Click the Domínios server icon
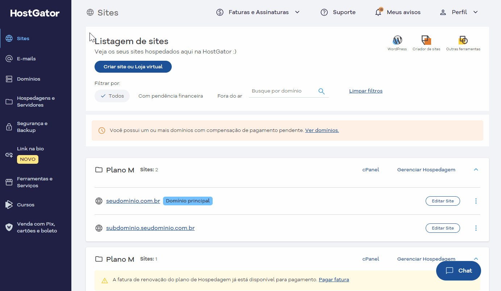 click(9, 79)
